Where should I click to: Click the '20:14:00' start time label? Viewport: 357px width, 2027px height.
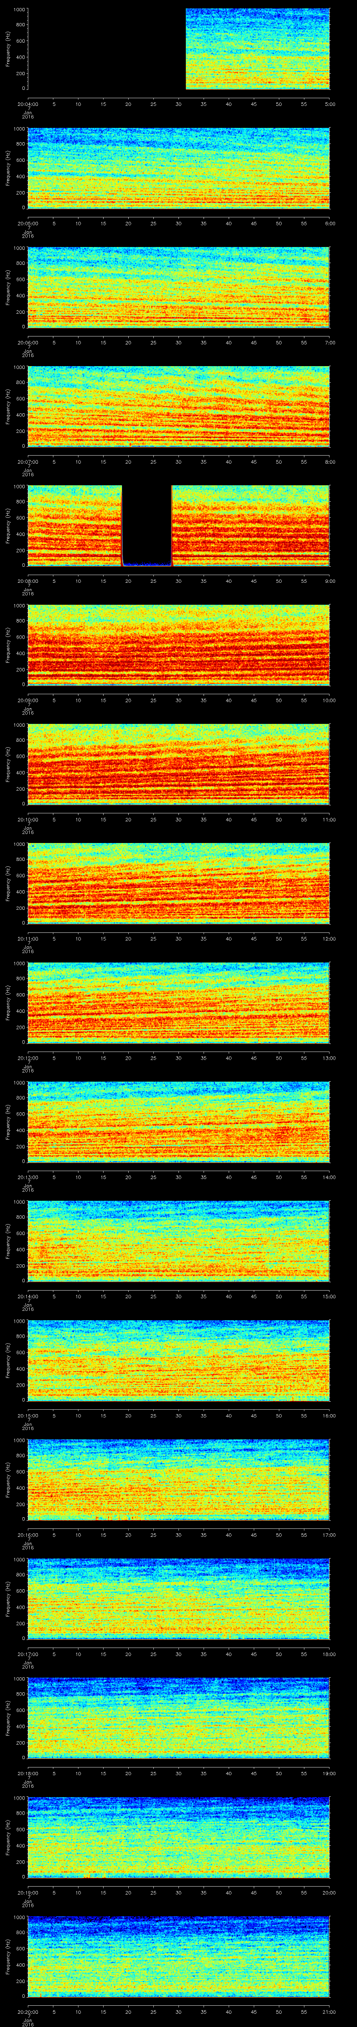[x=28, y=1296]
